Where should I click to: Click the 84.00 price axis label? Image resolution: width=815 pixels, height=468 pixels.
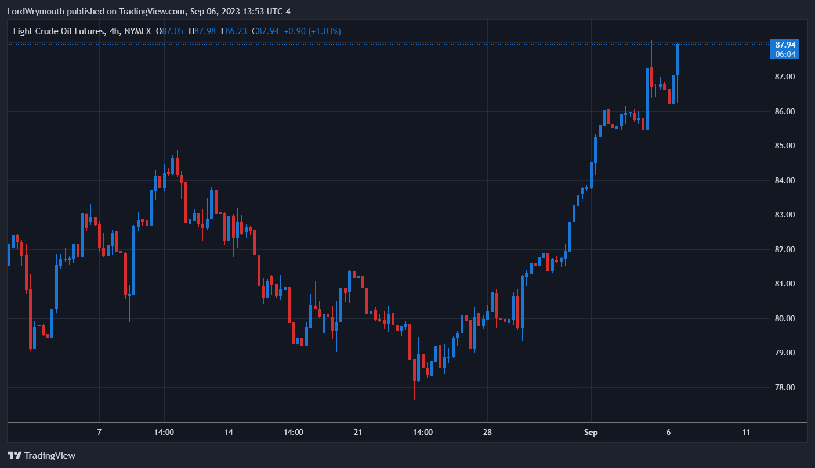tap(785, 180)
